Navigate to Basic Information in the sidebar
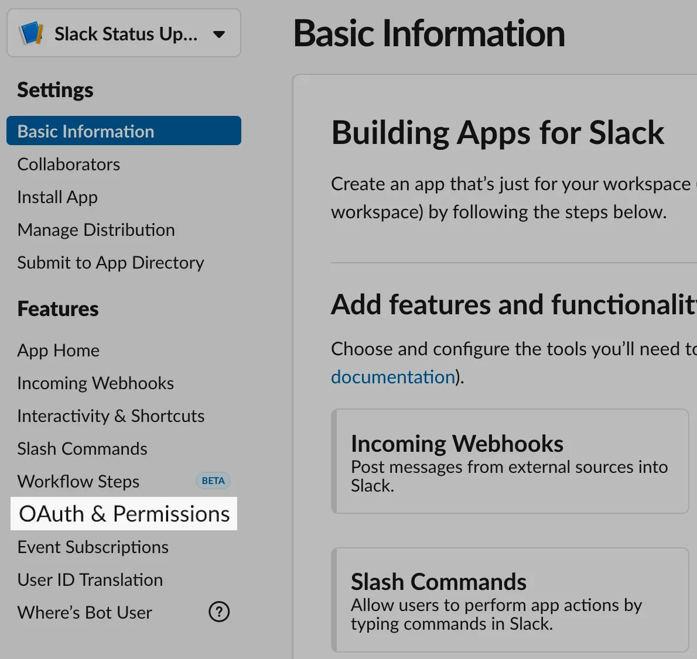Screen dimensions: 697x659 point(86,131)
